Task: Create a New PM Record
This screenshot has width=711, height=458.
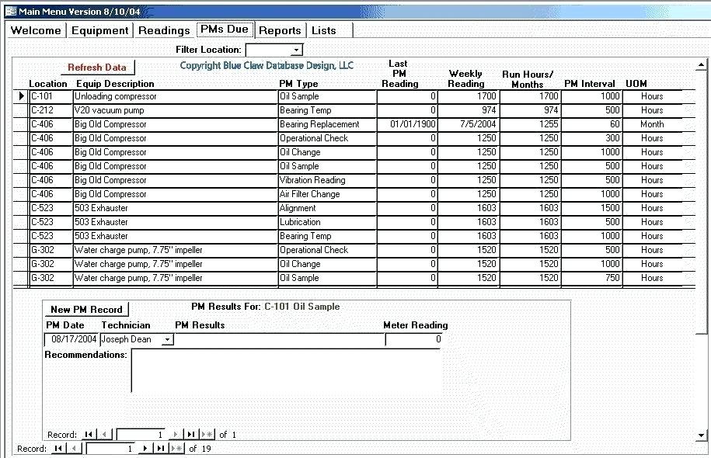Action: tap(86, 310)
